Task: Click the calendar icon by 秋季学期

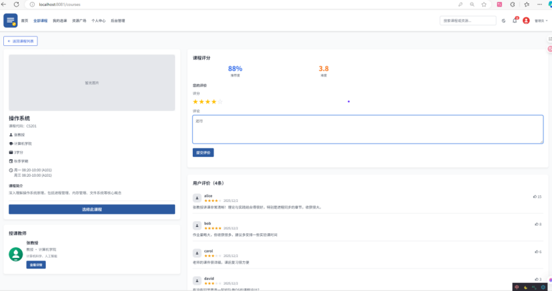Action: pos(11,161)
